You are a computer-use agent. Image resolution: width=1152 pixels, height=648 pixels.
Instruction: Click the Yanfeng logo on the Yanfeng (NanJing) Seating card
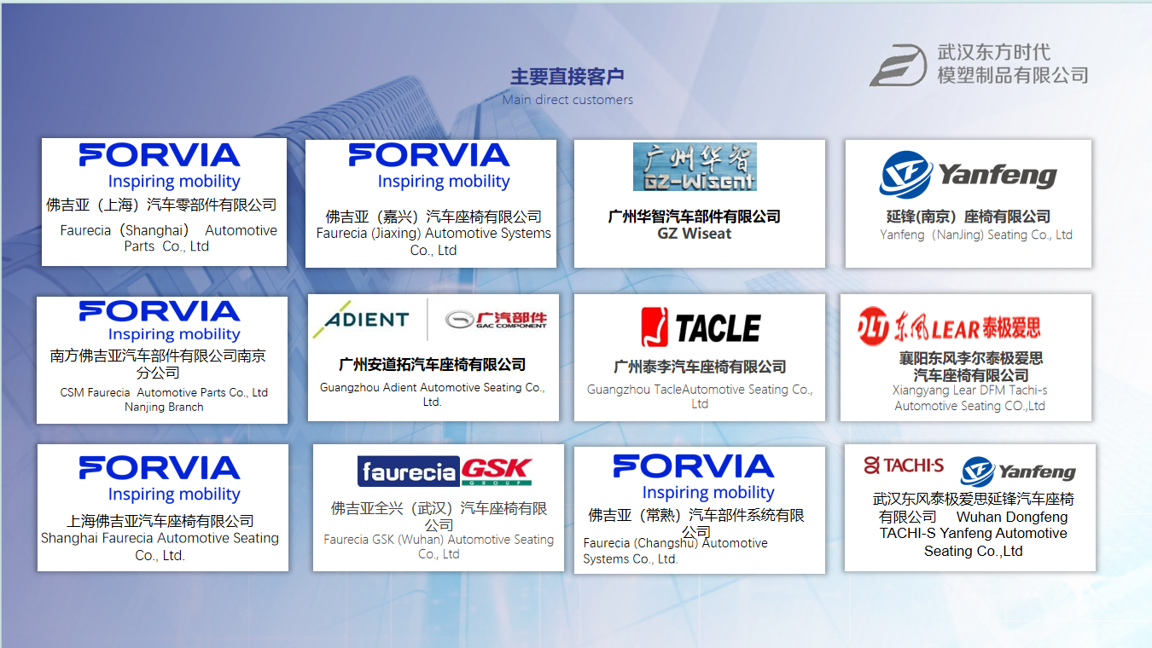(968, 176)
